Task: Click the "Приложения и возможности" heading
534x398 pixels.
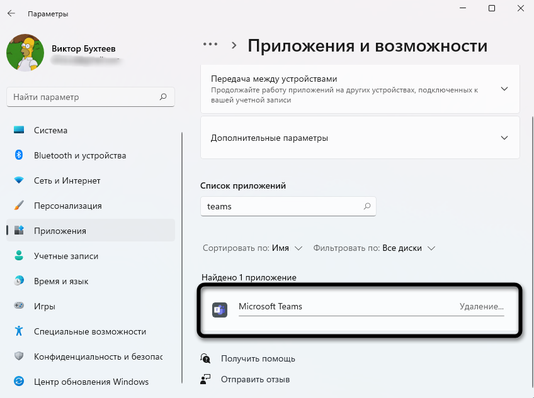Action: 368,45
